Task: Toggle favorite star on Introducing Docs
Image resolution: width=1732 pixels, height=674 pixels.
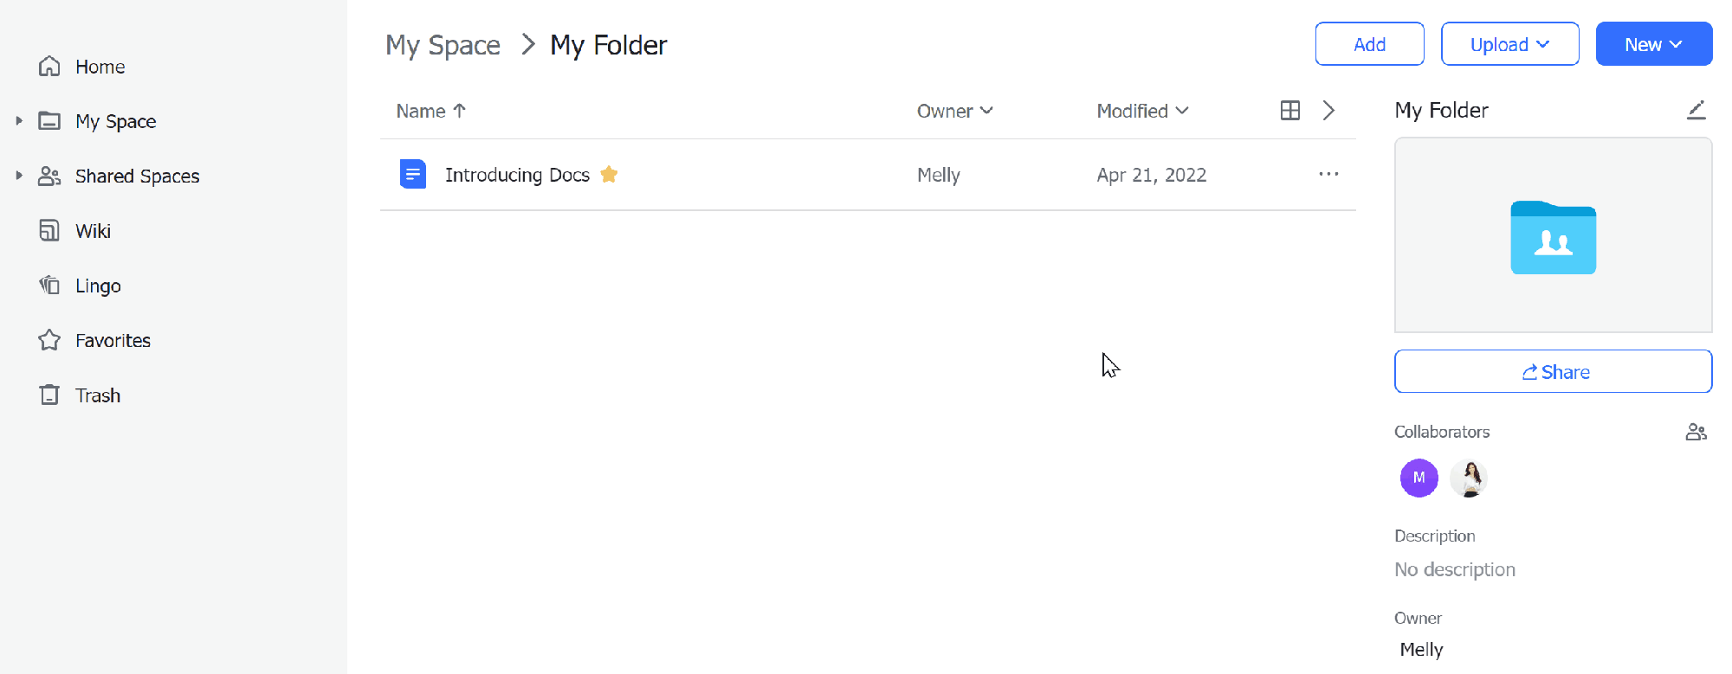Action: (609, 175)
